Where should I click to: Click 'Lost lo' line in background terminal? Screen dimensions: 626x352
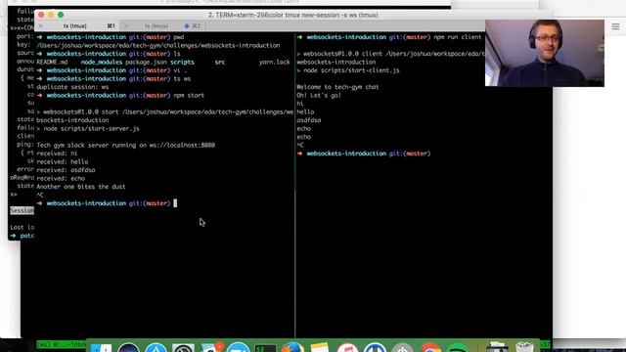coord(22,227)
